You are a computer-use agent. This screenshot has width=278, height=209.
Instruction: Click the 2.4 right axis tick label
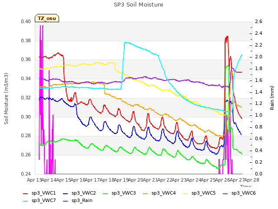(259, 34)
